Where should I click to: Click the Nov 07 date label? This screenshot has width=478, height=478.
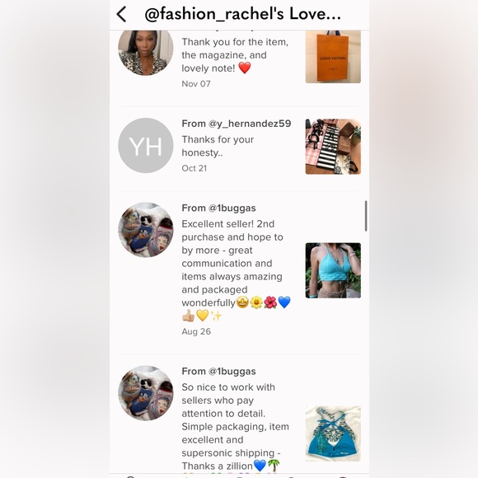[196, 84]
